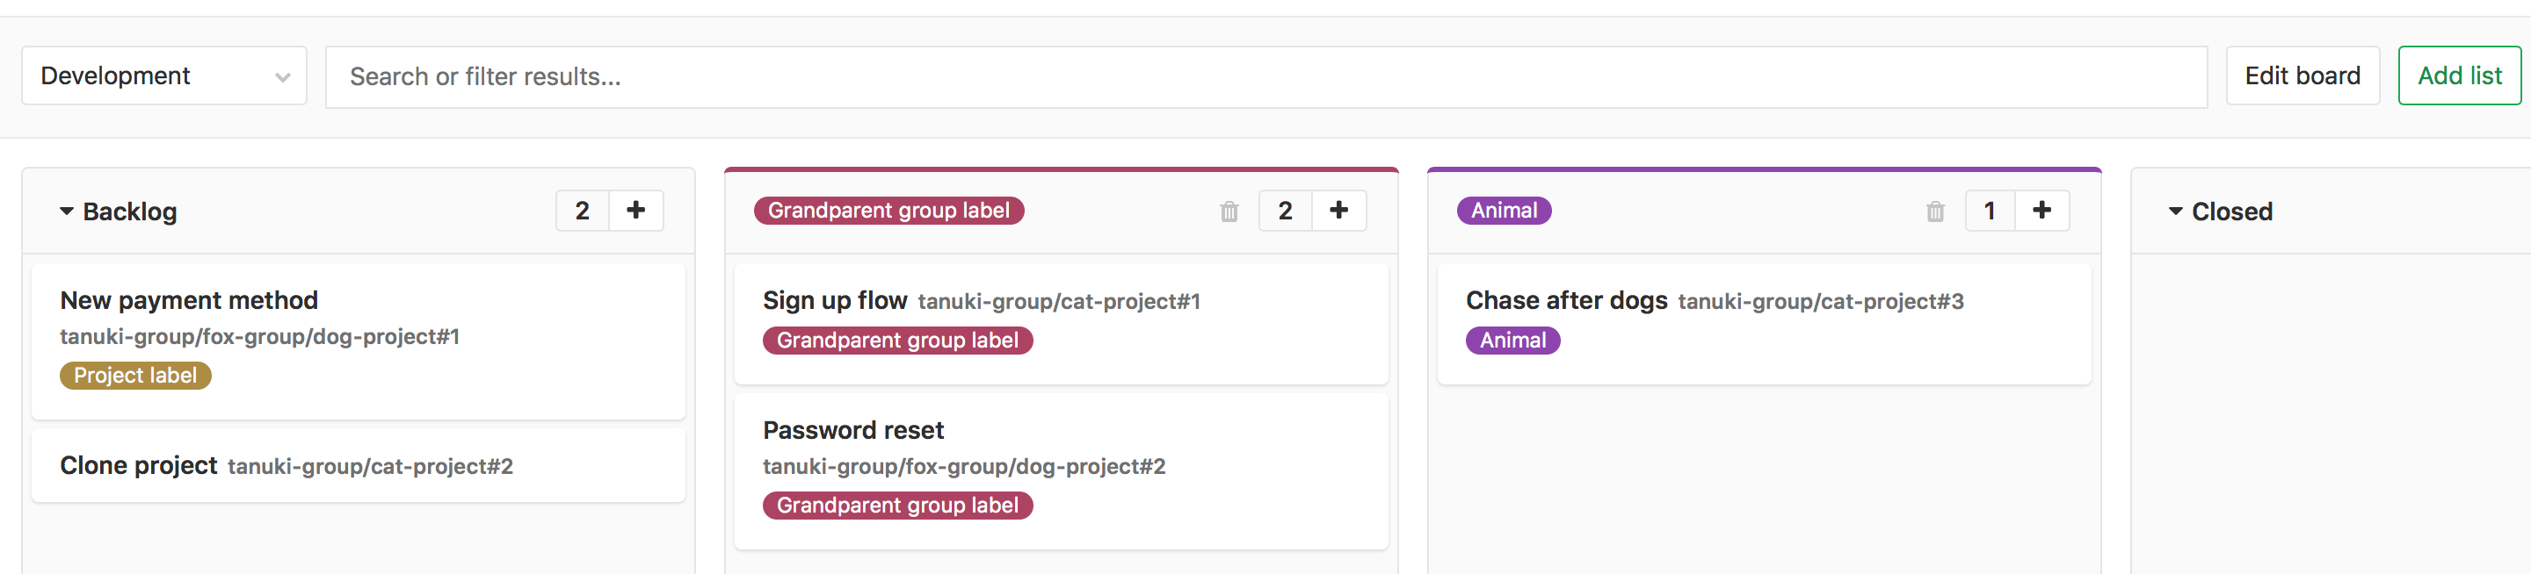Add new issue to Backlog list
Image resolution: width=2531 pixels, height=574 pixels.
pos(635,210)
